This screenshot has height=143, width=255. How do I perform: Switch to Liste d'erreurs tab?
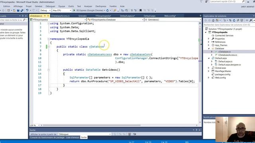pyautogui.click(x=73, y=137)
